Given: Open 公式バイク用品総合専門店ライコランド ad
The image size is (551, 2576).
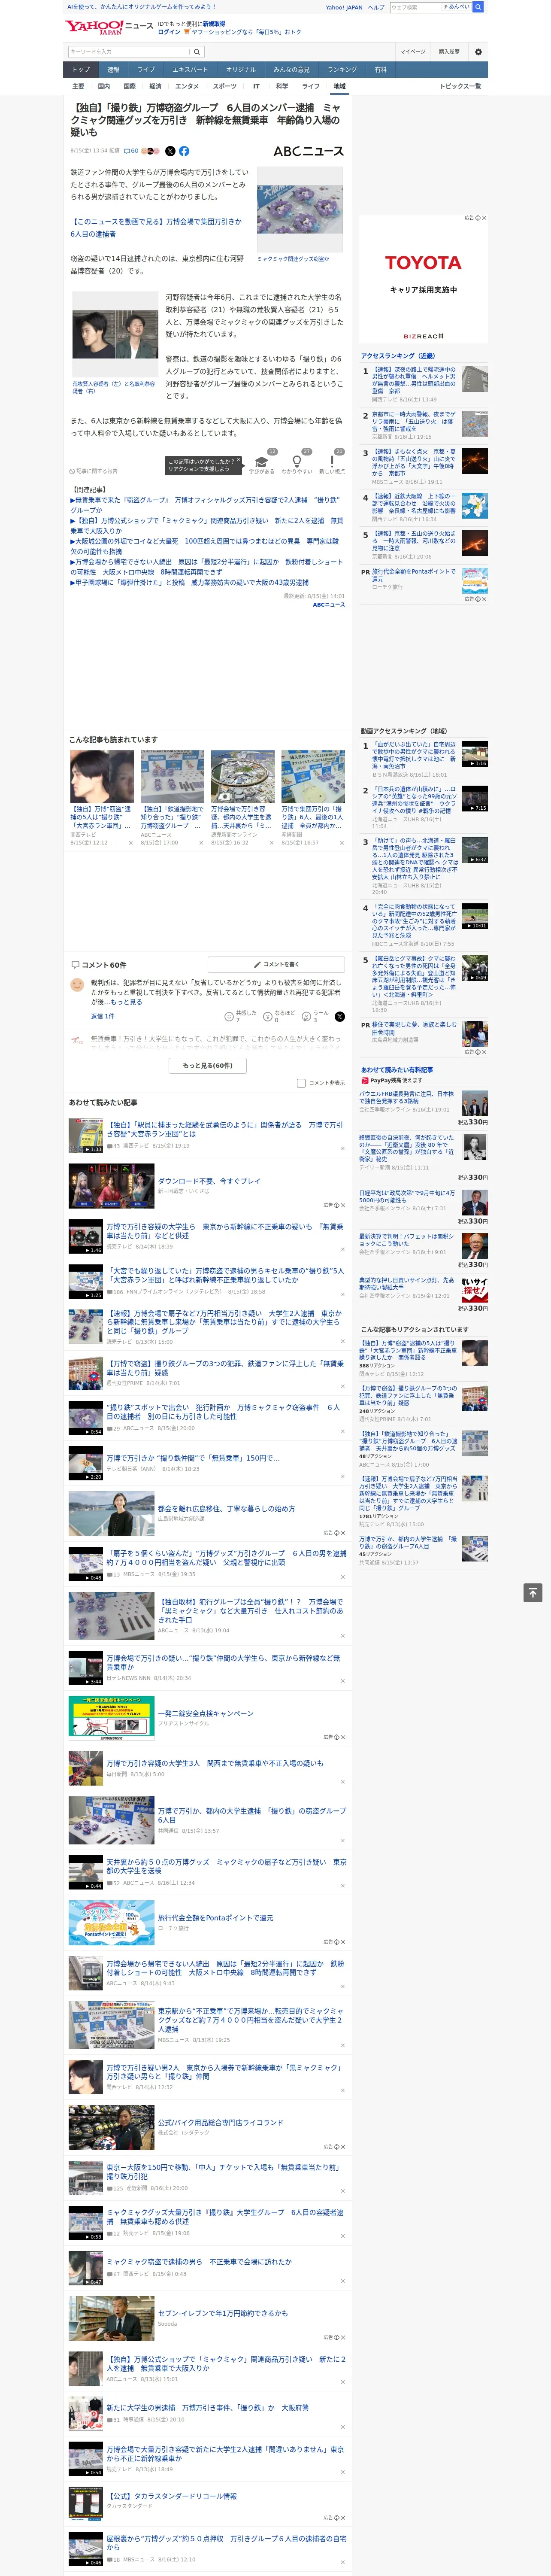Looking at the screenshot, I should coord(220,2123).
